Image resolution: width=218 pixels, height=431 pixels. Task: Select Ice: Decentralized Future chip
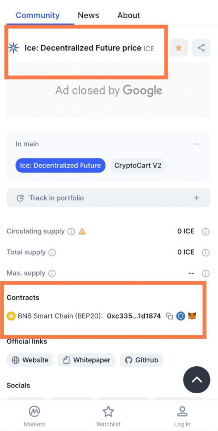(x=60, y=166)
